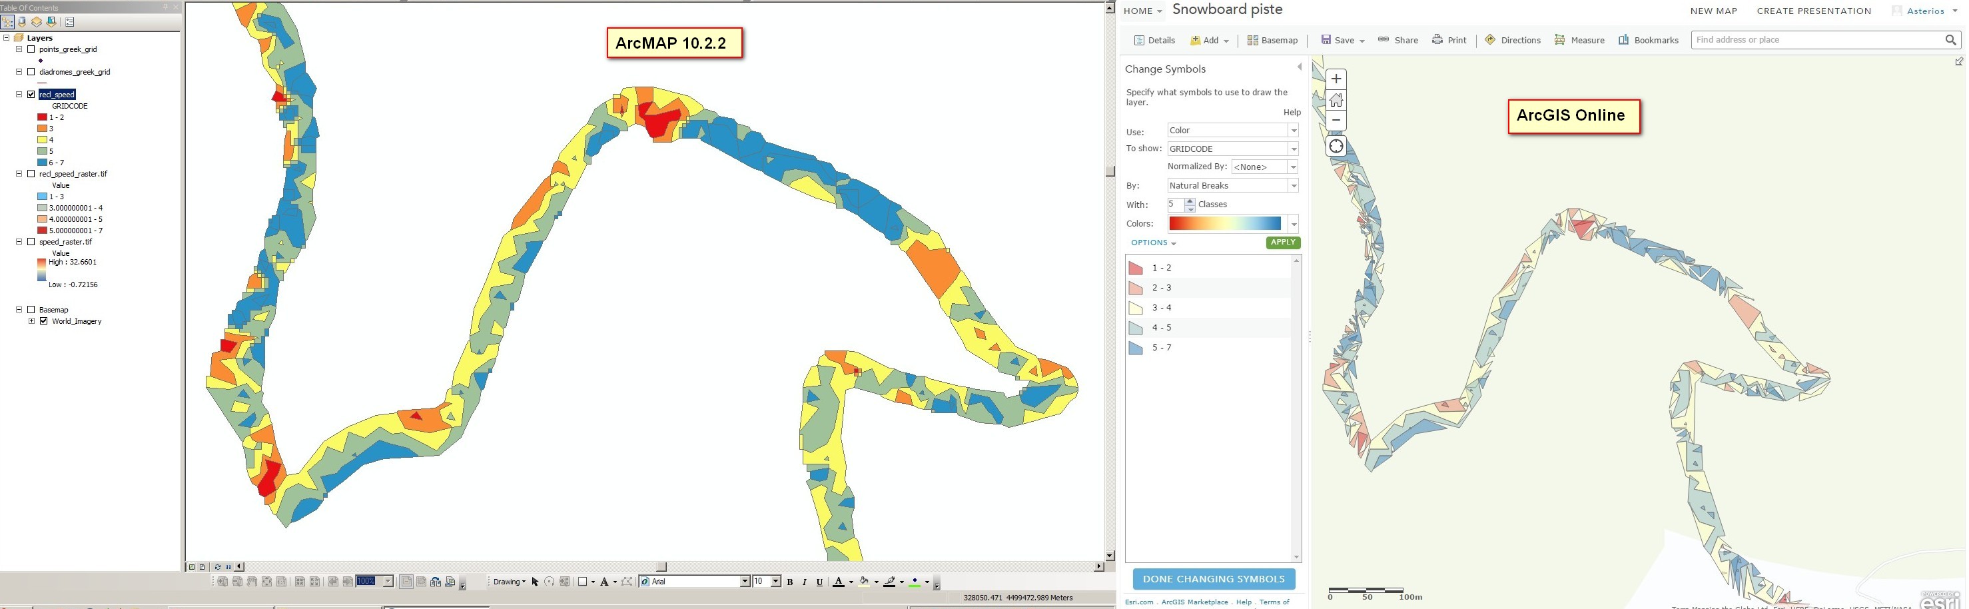
Task: Click the Pause Drawing icon
Action: click(228, 567)
